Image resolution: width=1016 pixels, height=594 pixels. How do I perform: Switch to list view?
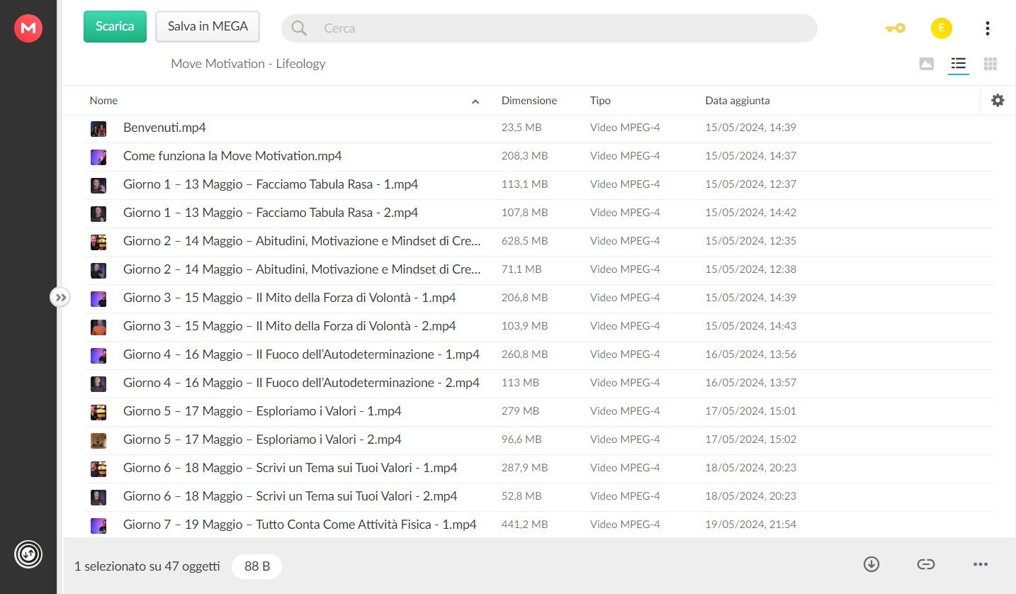click(x=959, y=64)
